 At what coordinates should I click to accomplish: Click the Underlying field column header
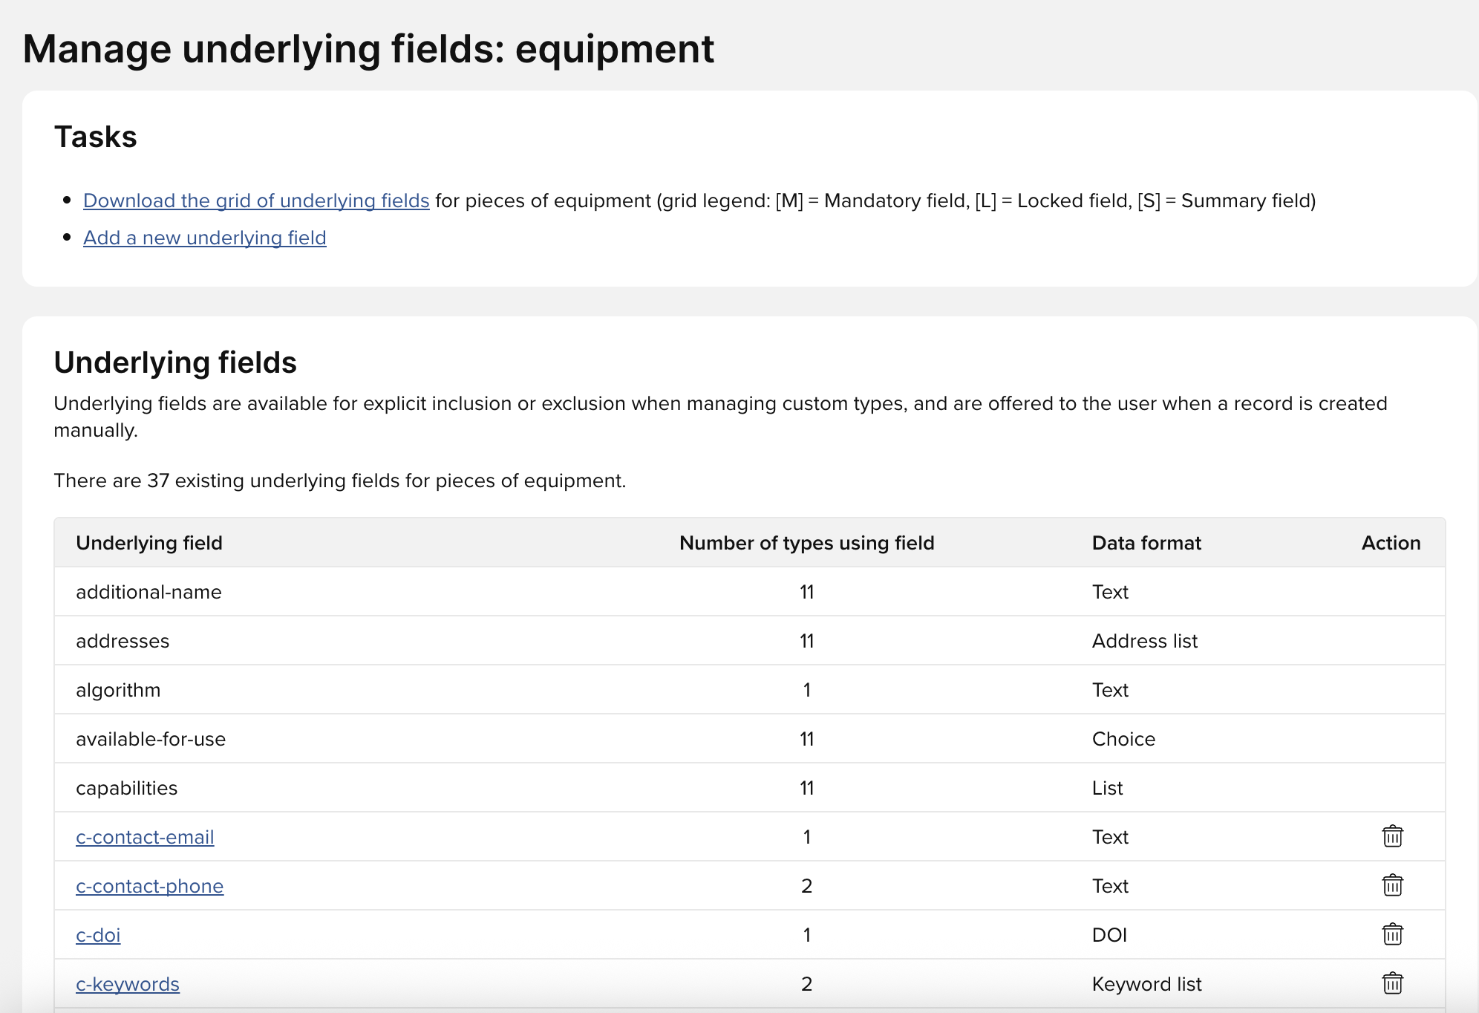click(149, 543)
